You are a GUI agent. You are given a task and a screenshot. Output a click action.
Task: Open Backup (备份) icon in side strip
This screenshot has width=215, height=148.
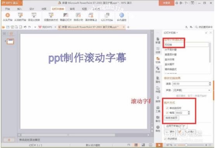pos(158,119)
